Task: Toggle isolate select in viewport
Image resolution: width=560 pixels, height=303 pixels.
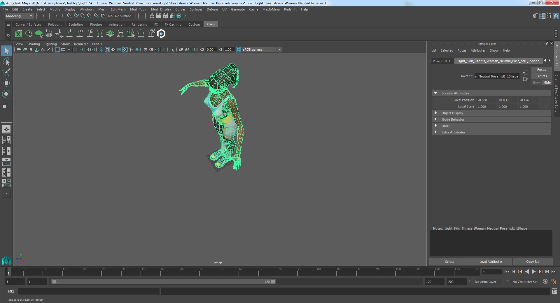Action: click(x=172, y=50)
